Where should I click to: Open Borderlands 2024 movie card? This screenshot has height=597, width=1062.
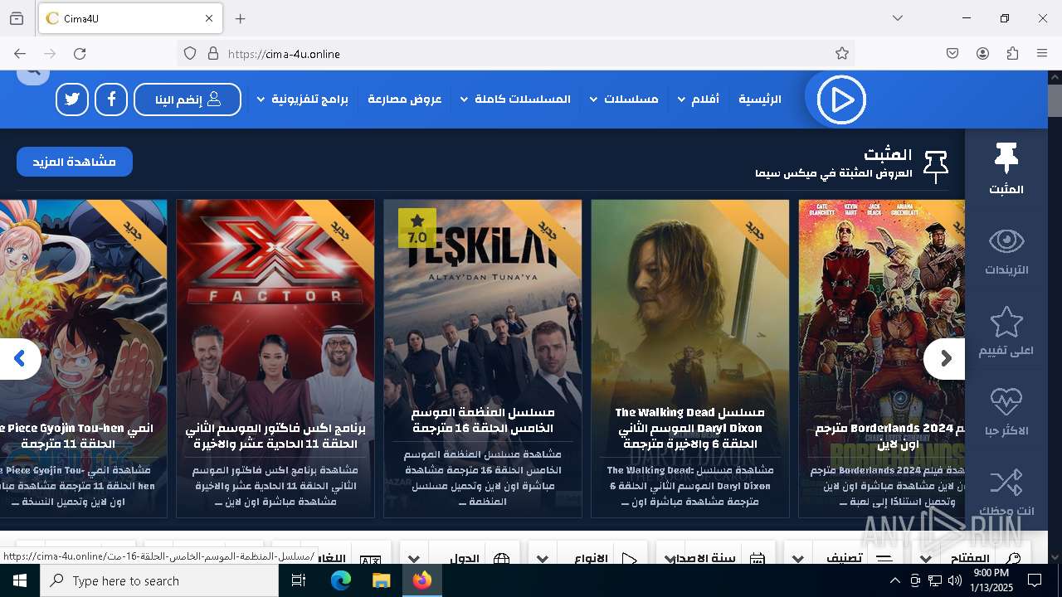(882, 358)
